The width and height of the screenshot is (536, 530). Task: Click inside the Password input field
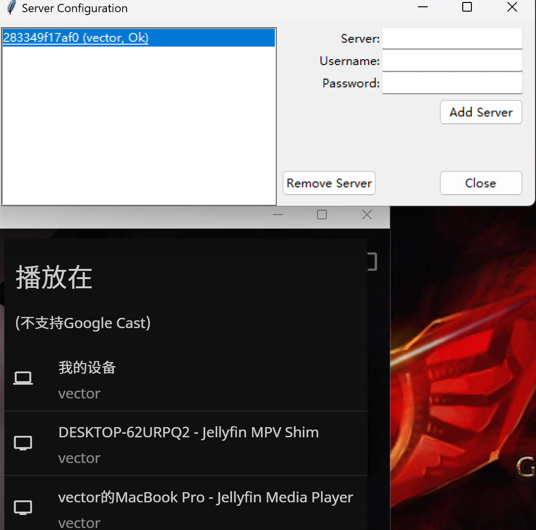(x=452, y=83)
